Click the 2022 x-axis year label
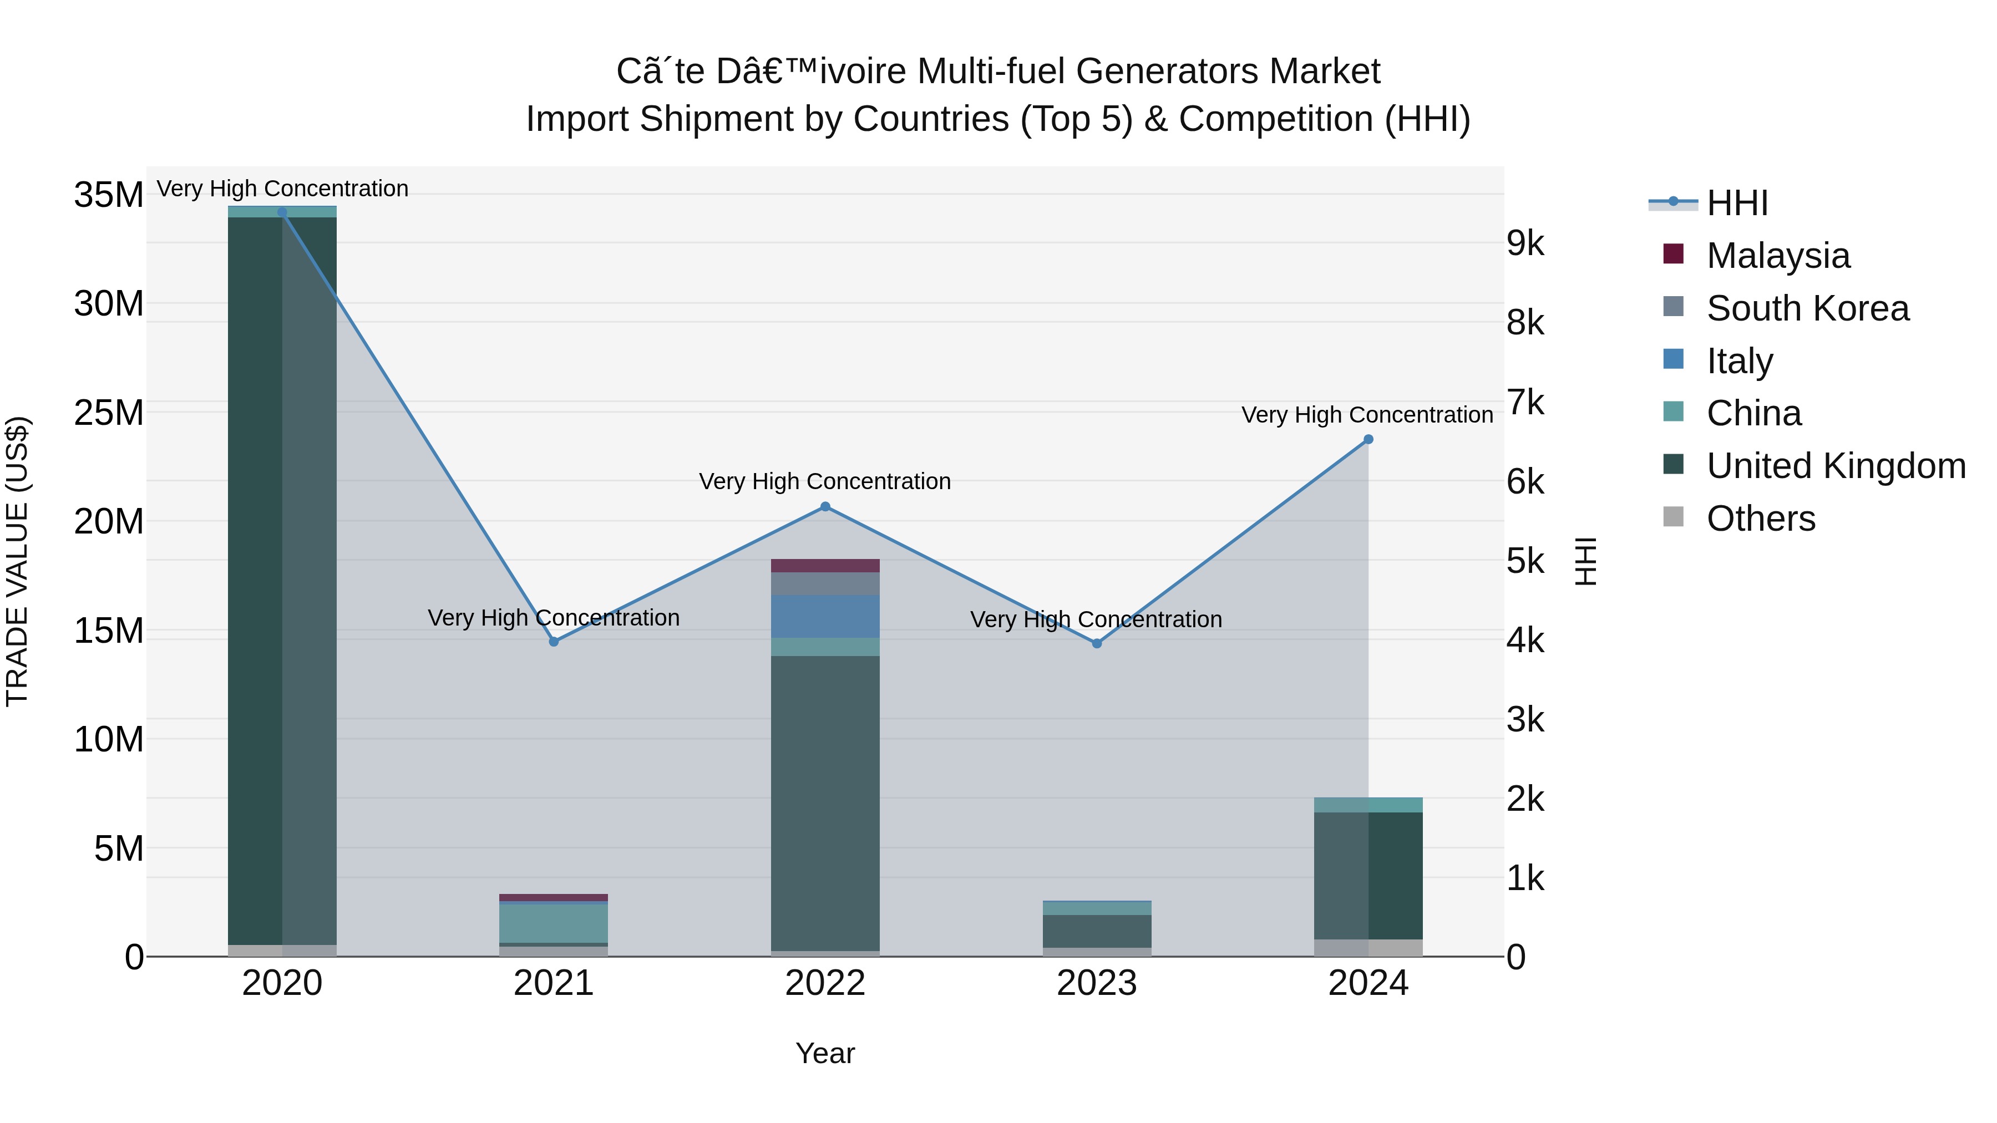1997x1123 pixels. (825, 983)
